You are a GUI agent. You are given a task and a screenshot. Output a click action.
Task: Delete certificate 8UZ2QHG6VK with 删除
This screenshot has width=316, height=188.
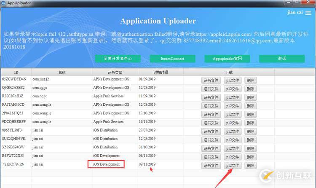tap(251, 140)
